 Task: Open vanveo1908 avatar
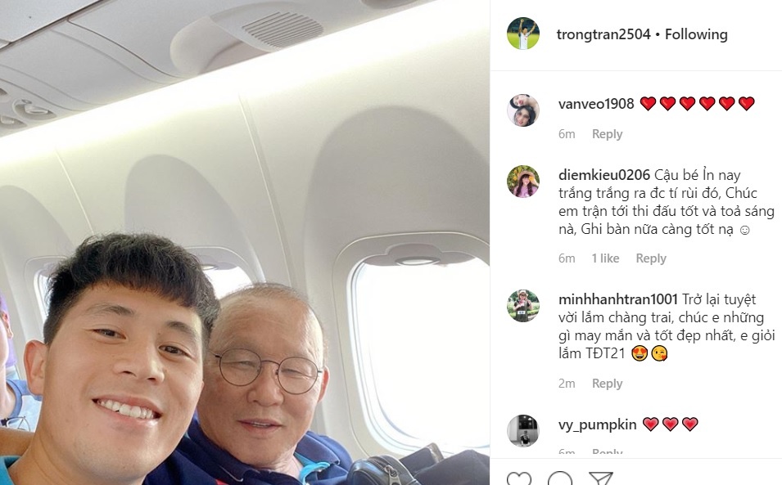(523, 110)
